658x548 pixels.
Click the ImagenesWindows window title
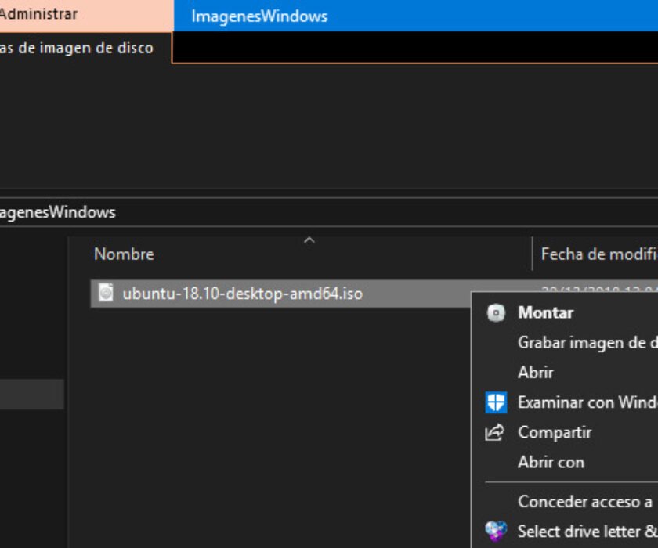coord(259,16)
